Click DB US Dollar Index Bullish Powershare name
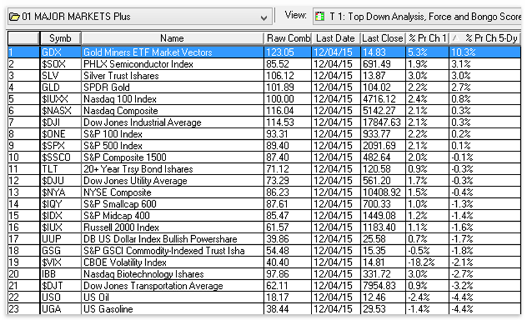The width and height of the screenshot is (527, 320). 161,239
